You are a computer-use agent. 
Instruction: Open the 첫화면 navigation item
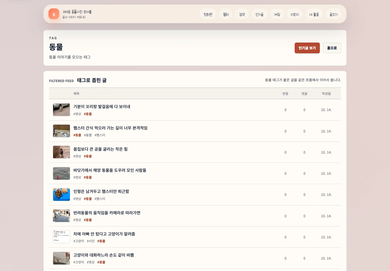[x=208, y=14]
